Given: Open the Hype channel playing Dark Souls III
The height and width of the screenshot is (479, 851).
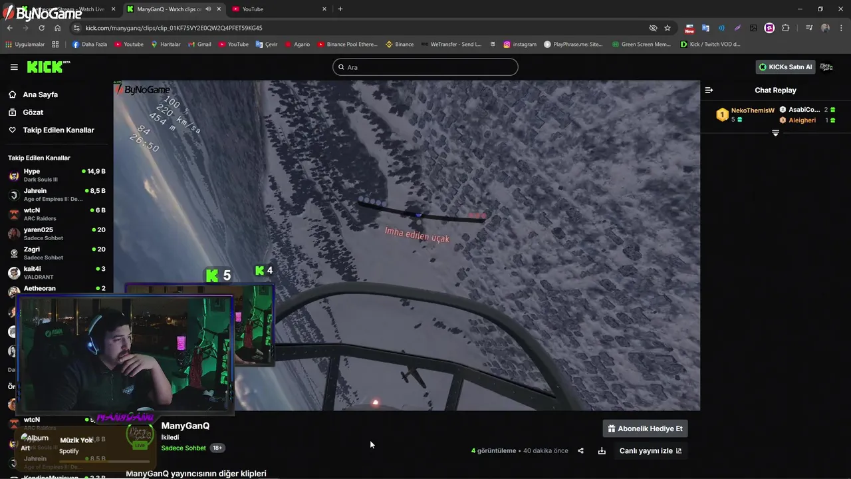Looking at the screenshot, I should 57,175.
